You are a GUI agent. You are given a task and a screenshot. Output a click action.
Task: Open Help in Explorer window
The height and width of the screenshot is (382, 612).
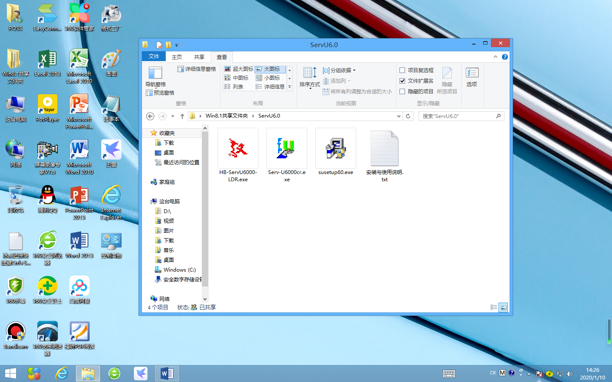tap(505, 57)
